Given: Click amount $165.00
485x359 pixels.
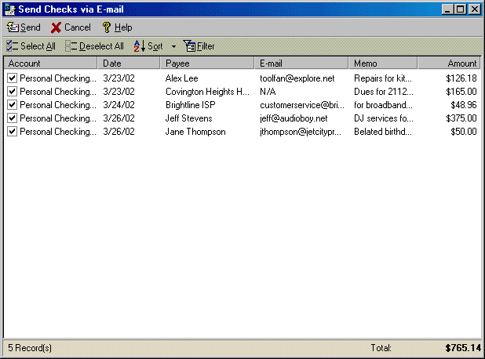Looking at the screenshot, I should [x=461, y=92].
